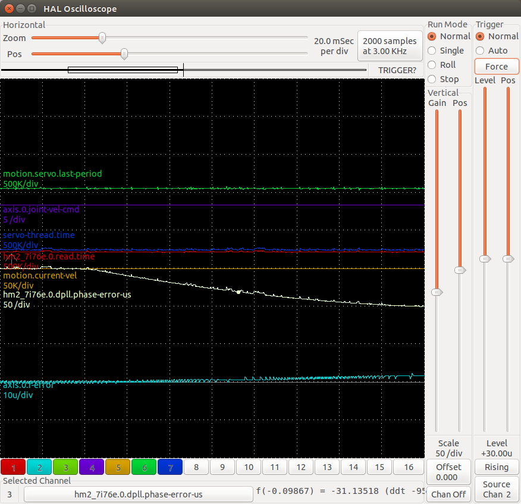Viewport: 521px width, 504px height.
Task: Click the trigger Level slider handle
Action: coord(485,259)
